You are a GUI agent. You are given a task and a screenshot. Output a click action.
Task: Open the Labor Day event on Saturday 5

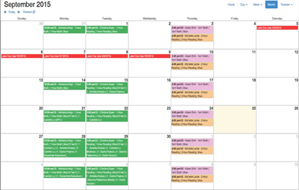(x=277, y=28)
